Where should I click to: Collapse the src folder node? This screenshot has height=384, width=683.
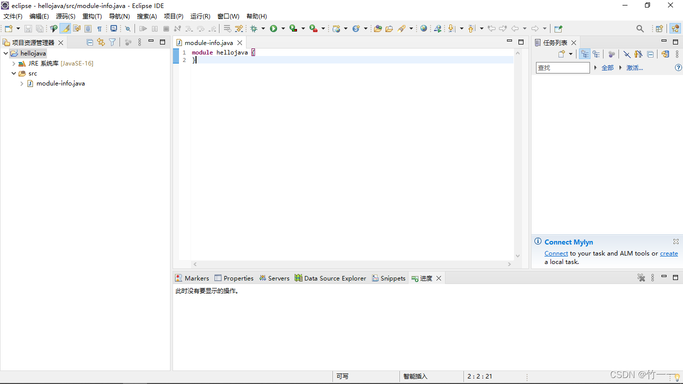(14, 73)
